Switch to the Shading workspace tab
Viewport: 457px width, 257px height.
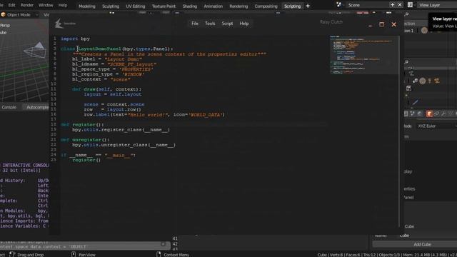tap(190, 6)
